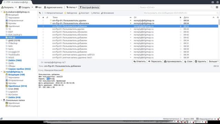Select the gis02 (1219) folder
Image resolution: width=220 pixels, height=124 pixels.
[14, 40]
